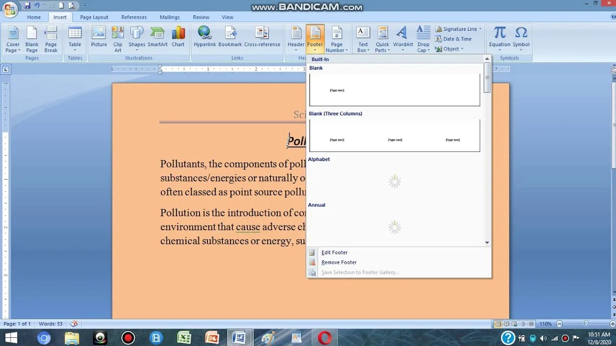Go to the Review tab
This screenshot has width=616, height=346.
point(201,17)
